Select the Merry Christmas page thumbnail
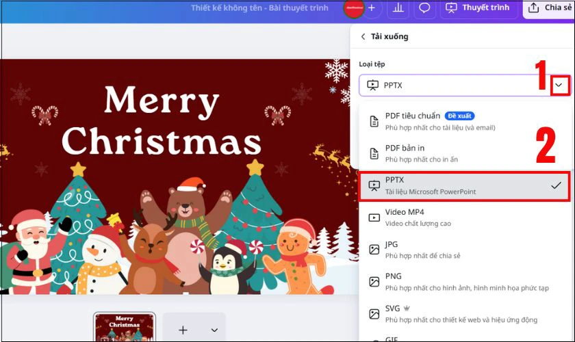Image resolution: width=575 pixels, height=342 pixels. click(125, 327)
